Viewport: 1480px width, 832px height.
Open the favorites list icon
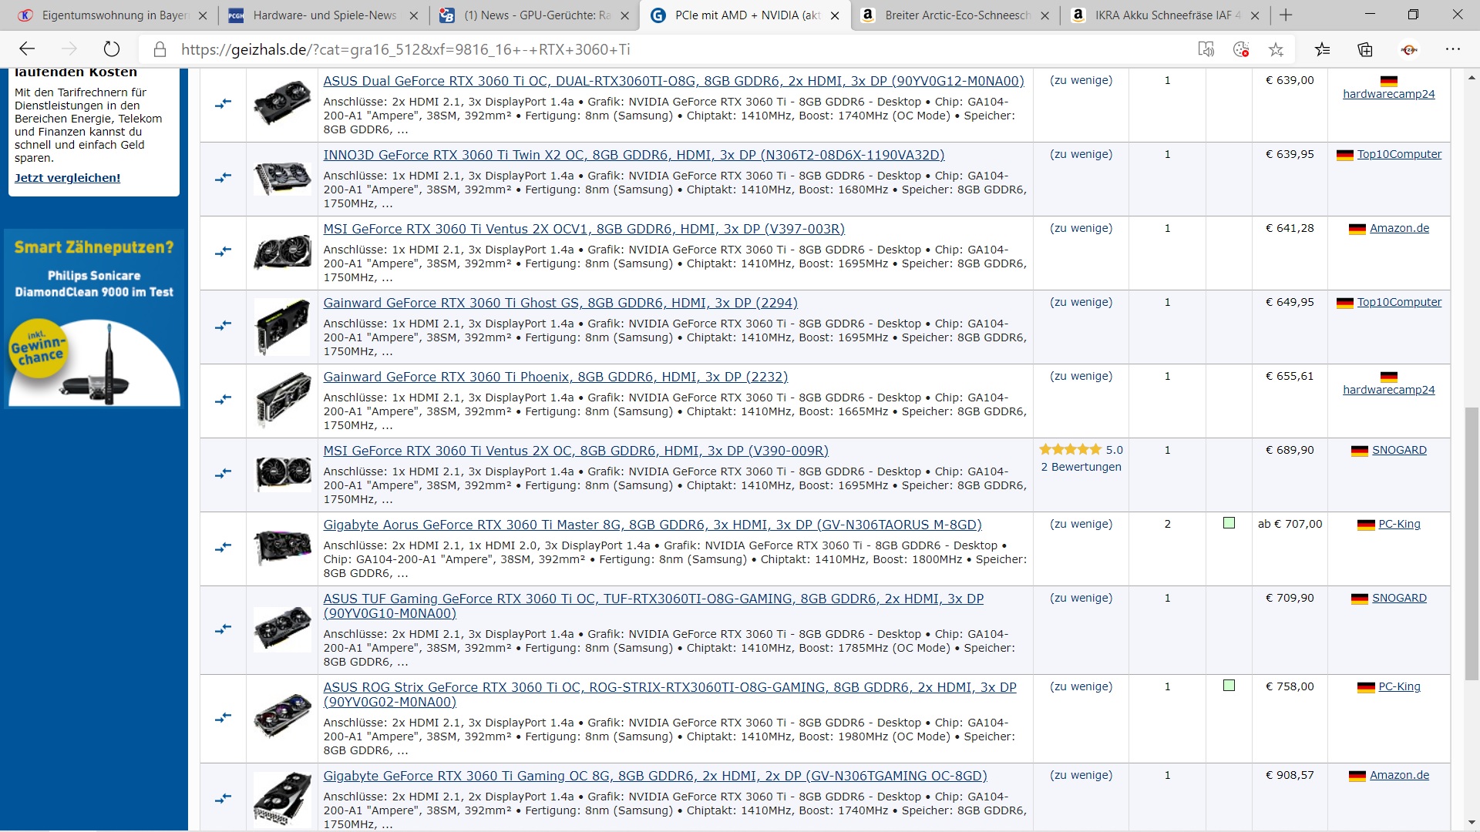click(x=1323, y=49)
